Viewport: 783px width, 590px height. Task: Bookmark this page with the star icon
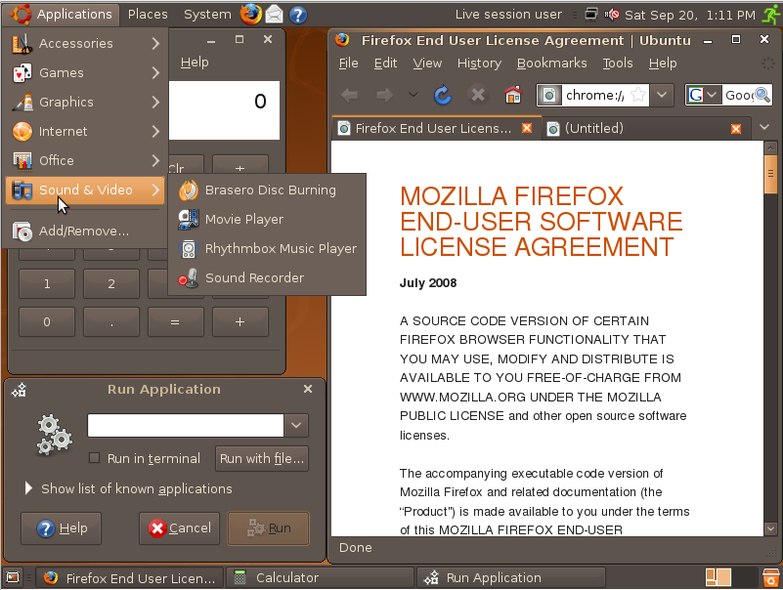coord(637,95)
